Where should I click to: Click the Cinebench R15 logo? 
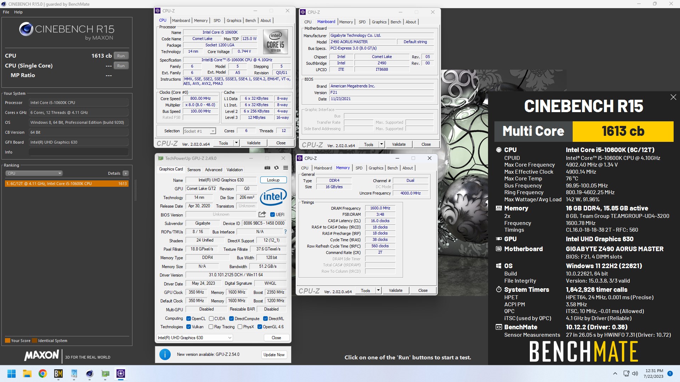[67, 31]
